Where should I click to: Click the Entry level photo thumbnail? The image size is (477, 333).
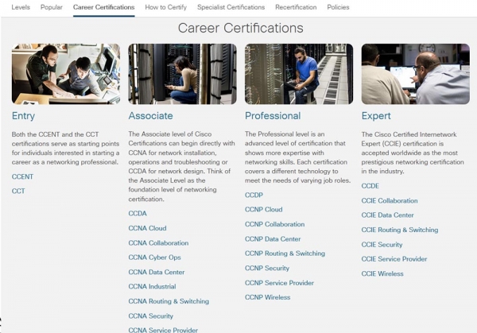66,74
